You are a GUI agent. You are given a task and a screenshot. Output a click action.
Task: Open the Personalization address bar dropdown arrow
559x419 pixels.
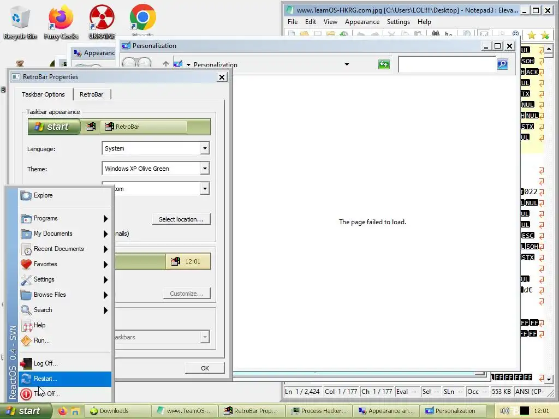click(347, 64)
